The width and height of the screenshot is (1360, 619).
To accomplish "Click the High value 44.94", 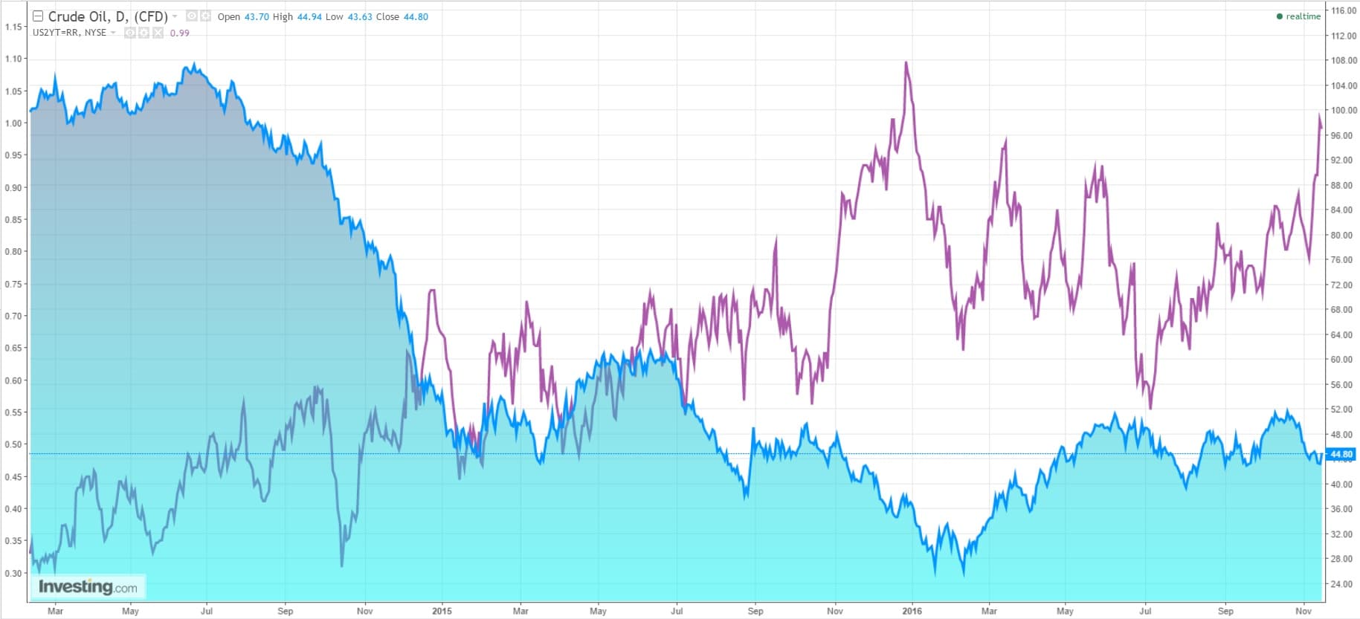I will tap(309, 16).
